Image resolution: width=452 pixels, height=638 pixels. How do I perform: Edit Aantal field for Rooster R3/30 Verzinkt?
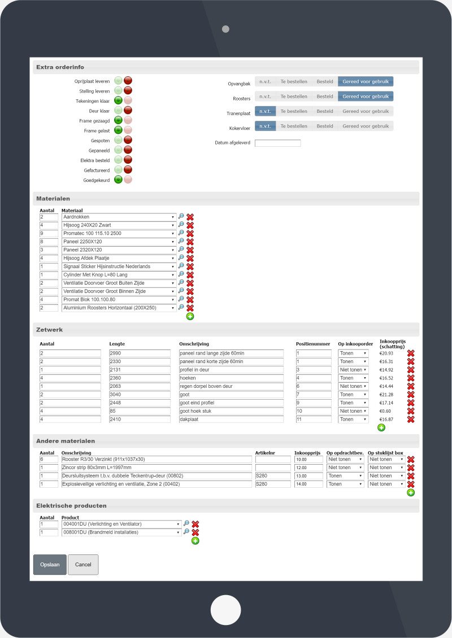tap(49, 460)
